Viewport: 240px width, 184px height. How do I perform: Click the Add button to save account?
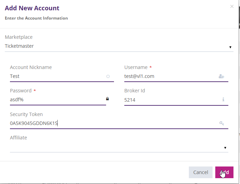click(224, 172)
